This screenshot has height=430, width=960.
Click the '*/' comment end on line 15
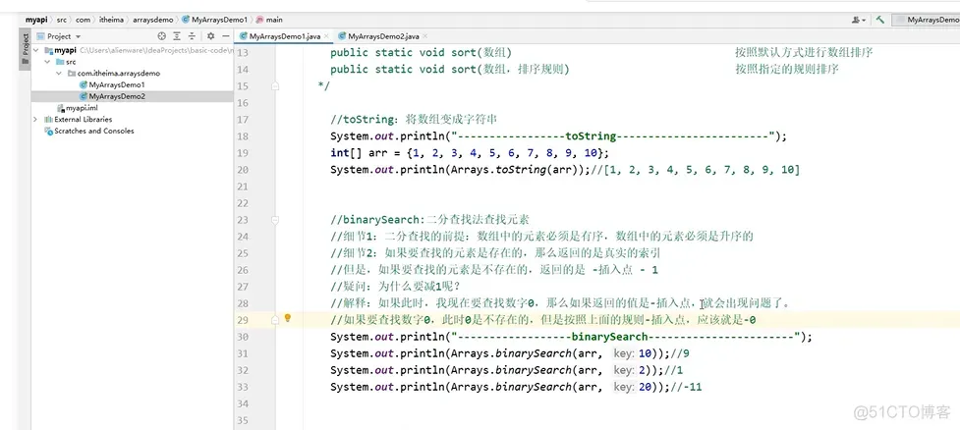[x=324, y=85]
